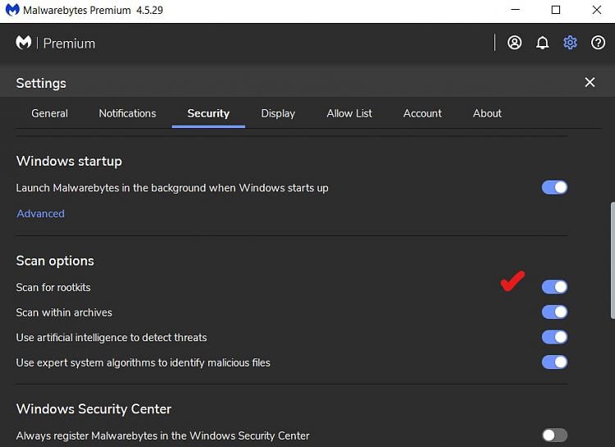Maximize the Malwarebytes window
The image size is (615, 447).
[556, 10]
